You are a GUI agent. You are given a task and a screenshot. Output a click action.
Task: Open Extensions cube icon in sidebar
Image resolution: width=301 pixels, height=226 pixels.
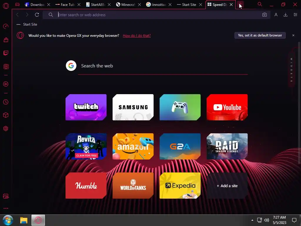(6, 115)
